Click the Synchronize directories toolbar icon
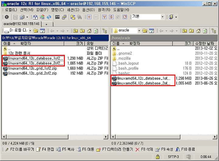Image resolution: width=219 pixels, height=161 pixels. click(42, 17)
